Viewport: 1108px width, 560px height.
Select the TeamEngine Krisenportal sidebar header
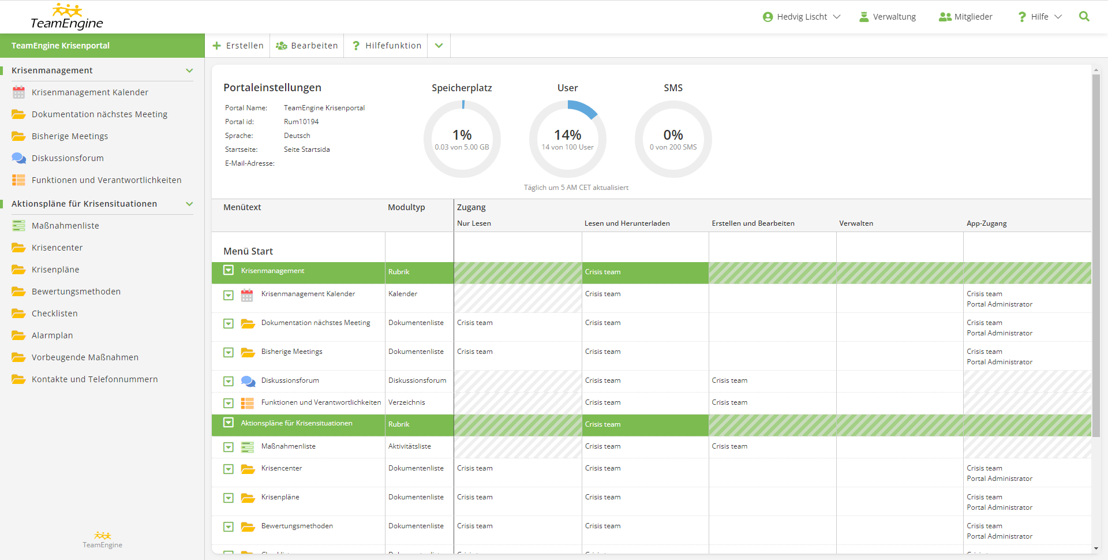102,46
